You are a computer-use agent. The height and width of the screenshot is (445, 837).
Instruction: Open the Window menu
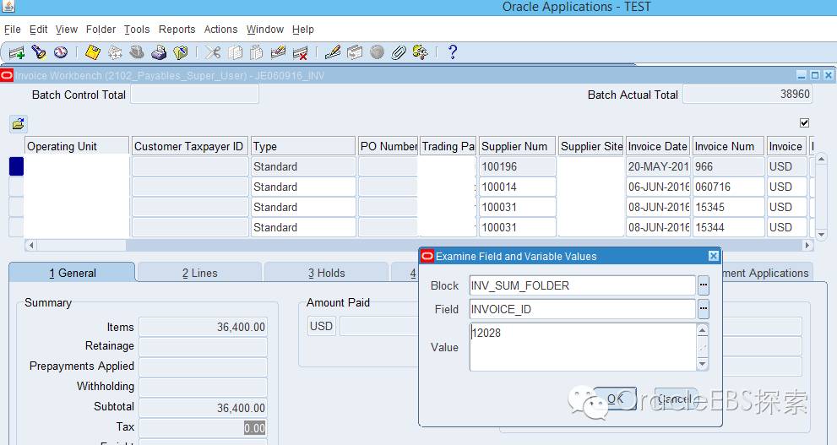265,30
